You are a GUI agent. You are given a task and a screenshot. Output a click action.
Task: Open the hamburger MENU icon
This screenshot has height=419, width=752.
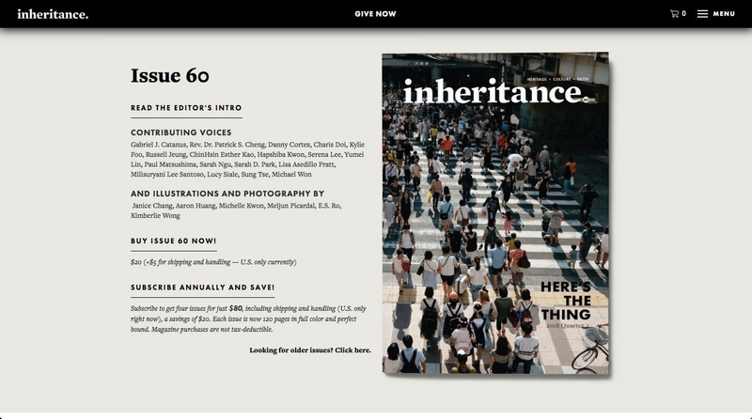[x=702, y=14]
